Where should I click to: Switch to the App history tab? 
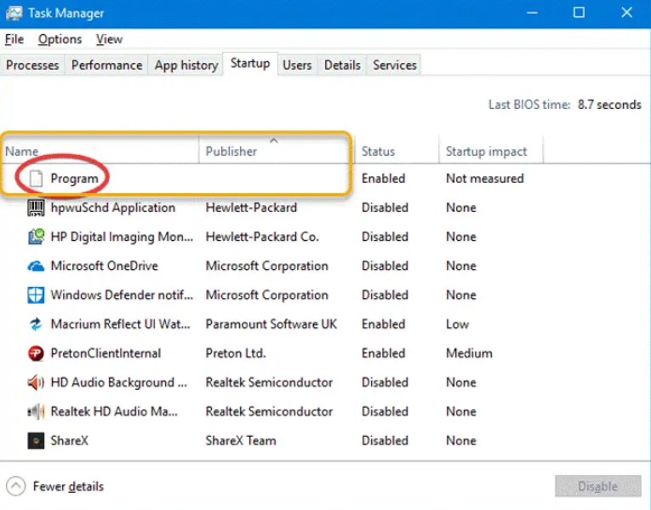tap(186, 66)
